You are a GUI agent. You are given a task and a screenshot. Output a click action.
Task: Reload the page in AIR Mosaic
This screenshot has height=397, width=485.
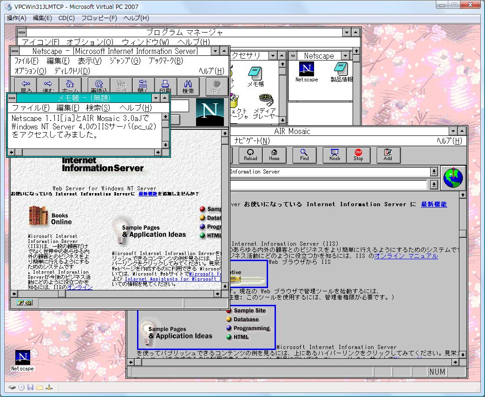tap(250, 155)
